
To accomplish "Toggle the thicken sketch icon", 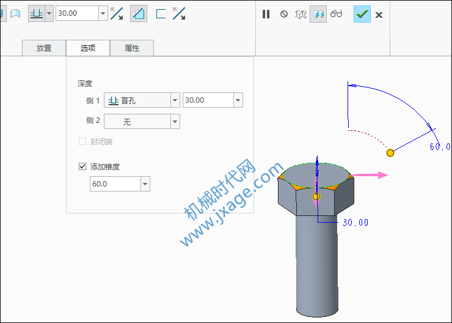I will [161, 13].
